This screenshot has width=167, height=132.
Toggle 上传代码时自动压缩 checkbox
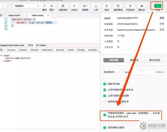click(x=105, y=96)
